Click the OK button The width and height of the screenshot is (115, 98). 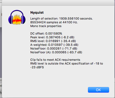[98, 90]
